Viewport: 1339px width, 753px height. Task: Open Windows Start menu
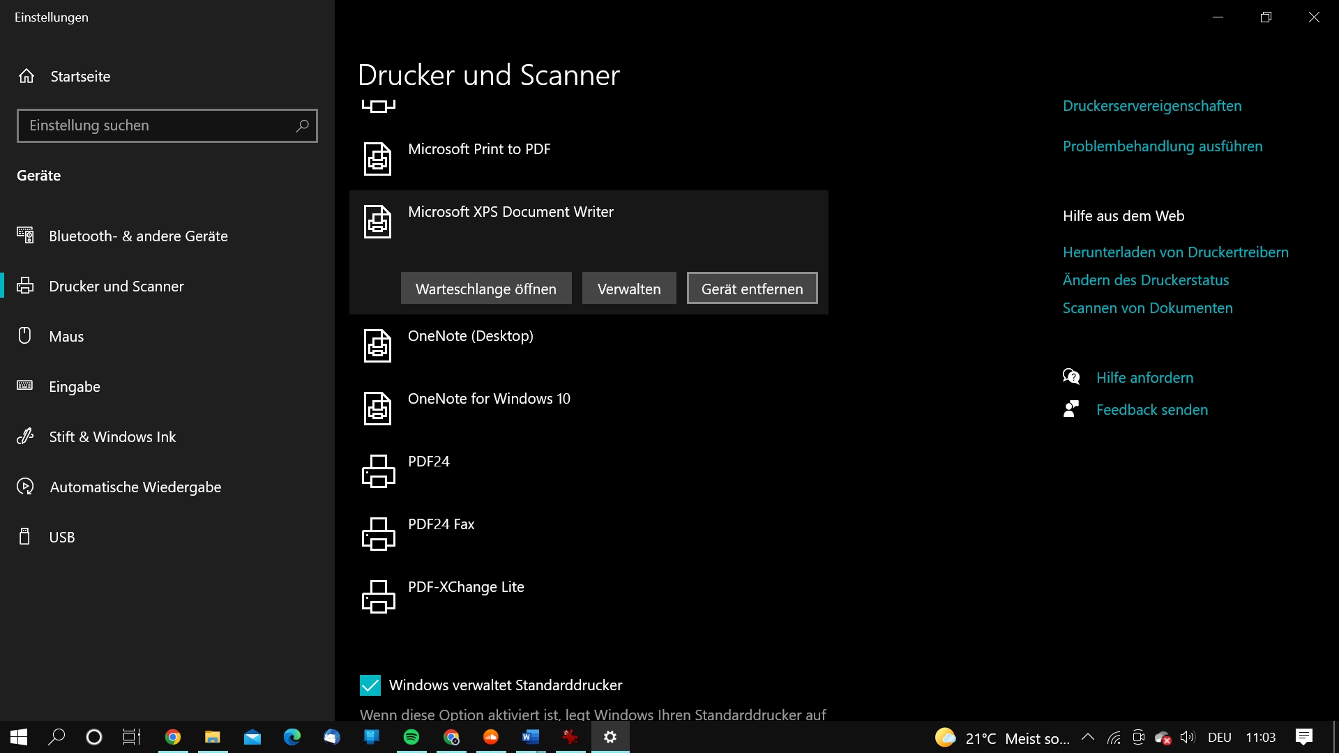point(19,737)
